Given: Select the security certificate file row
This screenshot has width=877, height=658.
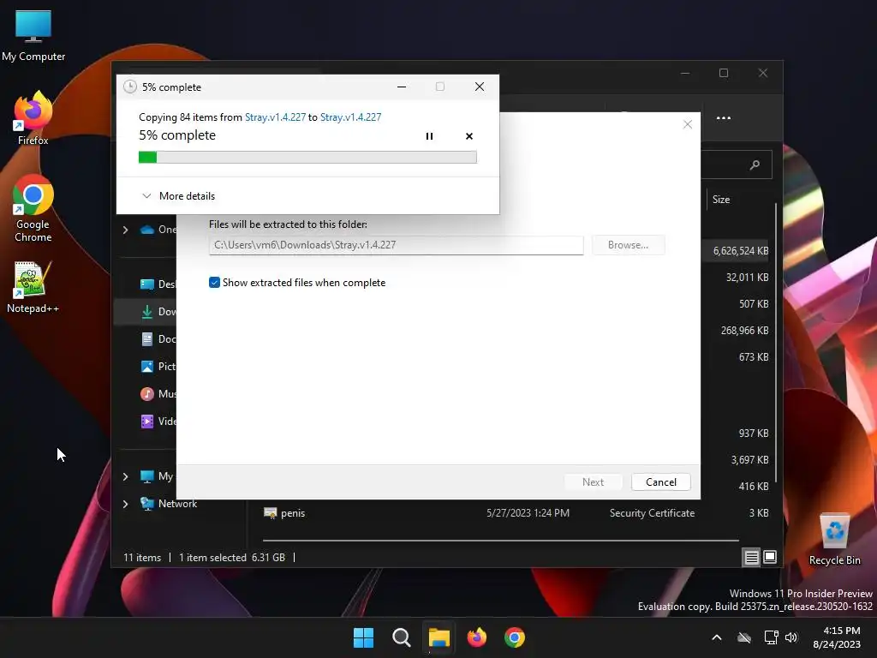Looking at the screenshot, I should click(x=516, y=513).
